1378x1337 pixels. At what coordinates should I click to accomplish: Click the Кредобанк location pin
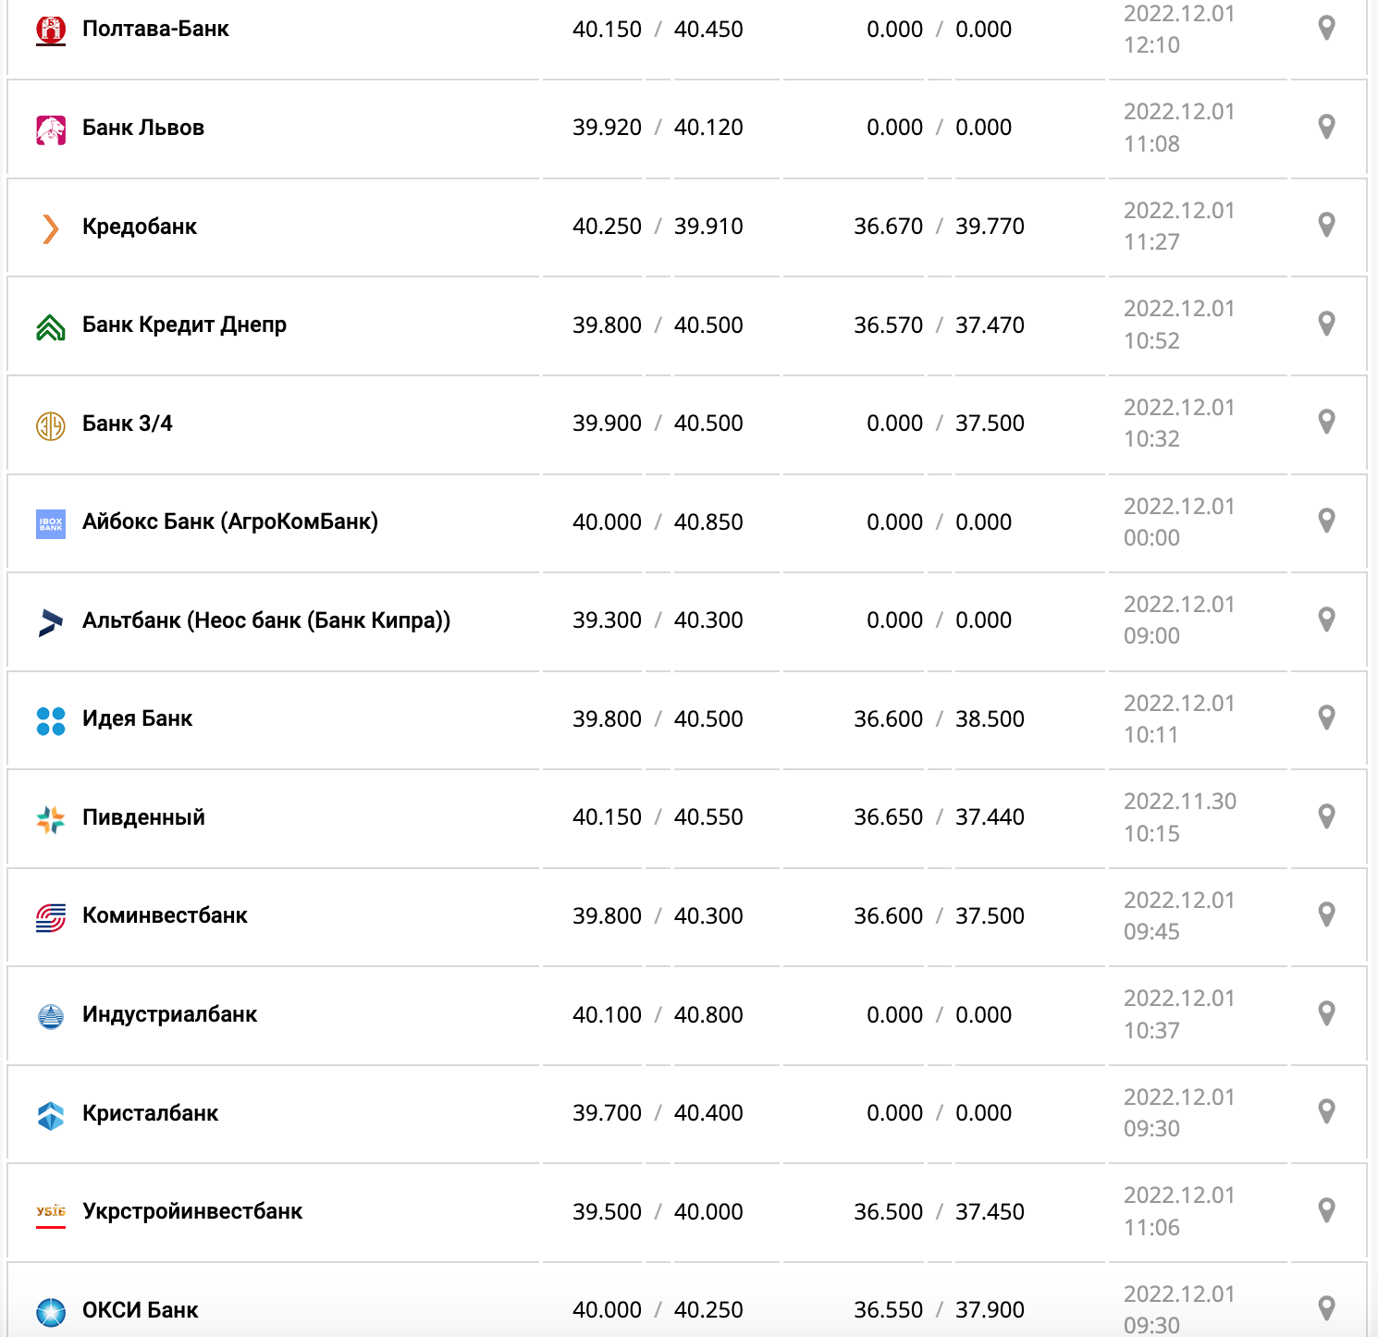pos(1326,226)
